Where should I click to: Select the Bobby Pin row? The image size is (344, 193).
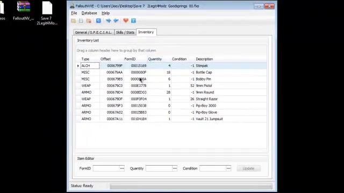[171, 79]
